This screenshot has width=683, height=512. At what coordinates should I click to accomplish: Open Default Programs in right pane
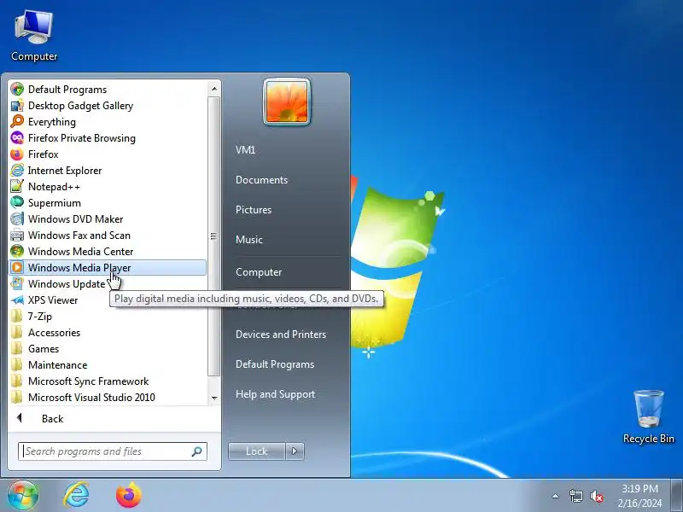click(275, 364)
